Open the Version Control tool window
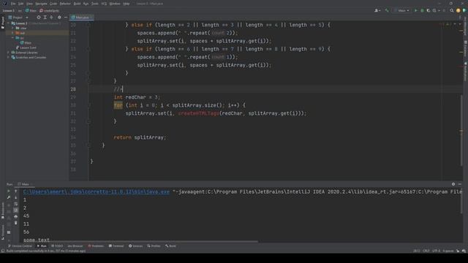Screen dimensions: 468x263 [x=20, y=246]
